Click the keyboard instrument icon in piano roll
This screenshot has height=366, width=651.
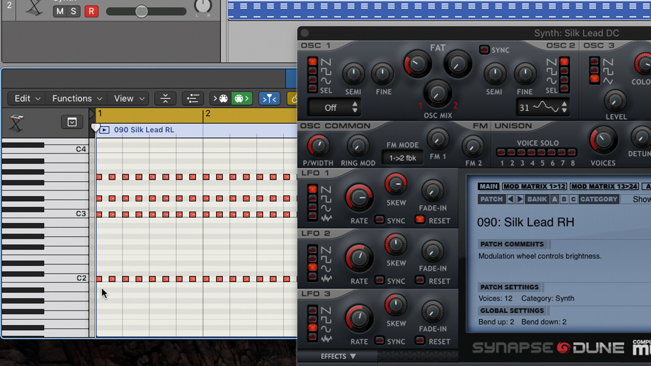17,123
